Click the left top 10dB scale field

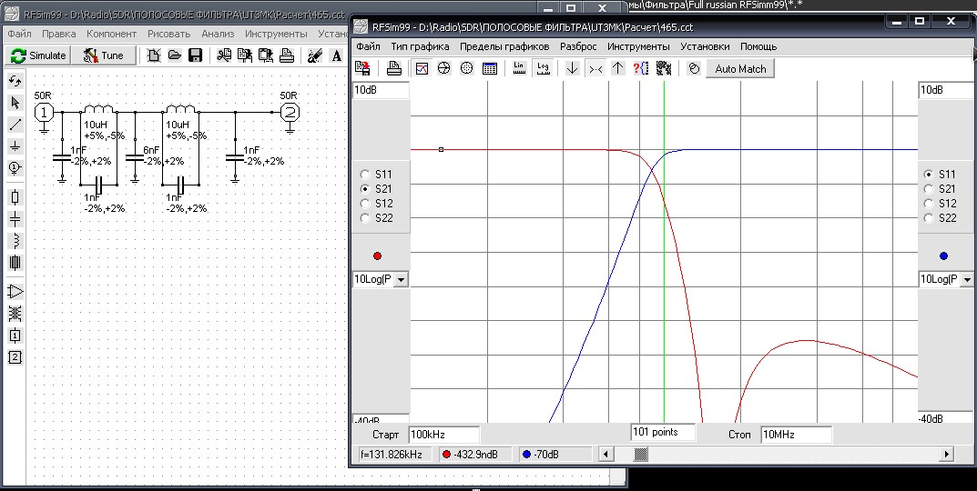381,90
